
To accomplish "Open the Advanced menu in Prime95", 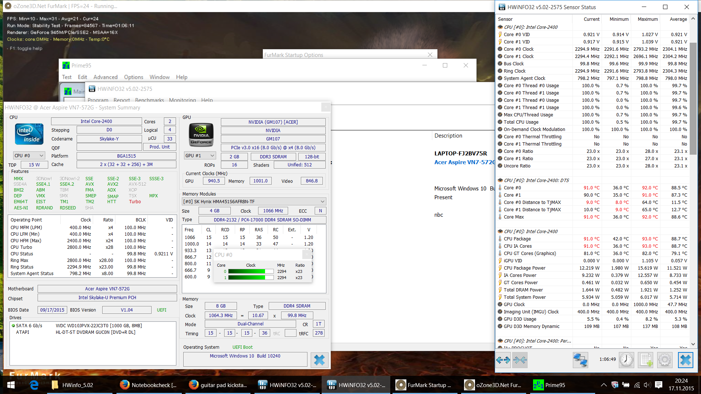I will [105, 77].
